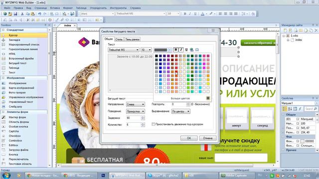
Task: Open the text color dropdown arrow in dialog
Action: (x=169, y=50)
